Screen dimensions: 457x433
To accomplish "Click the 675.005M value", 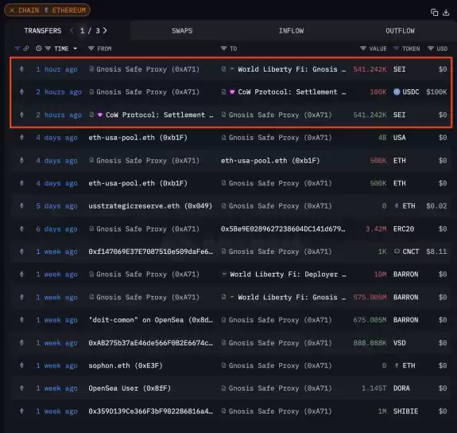I will coord(370,320).
